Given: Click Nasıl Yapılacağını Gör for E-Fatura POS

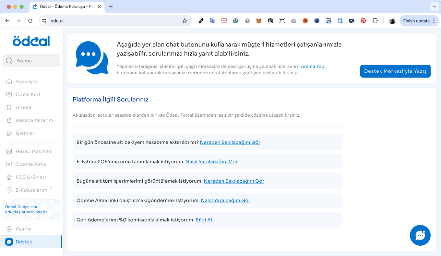Looking at the screenshot, I should point(211,162).
